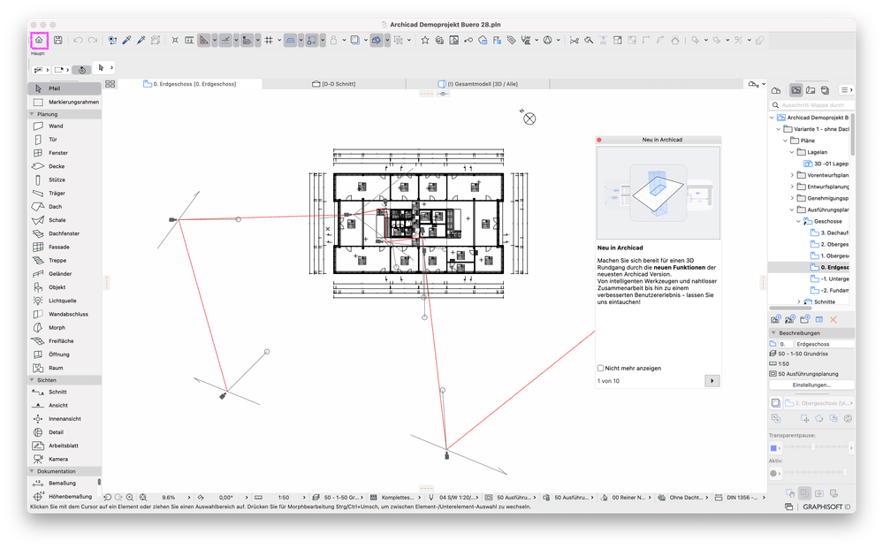883x549 pixels.
Task: Select the Geländer tool
Action: point(65,274)
